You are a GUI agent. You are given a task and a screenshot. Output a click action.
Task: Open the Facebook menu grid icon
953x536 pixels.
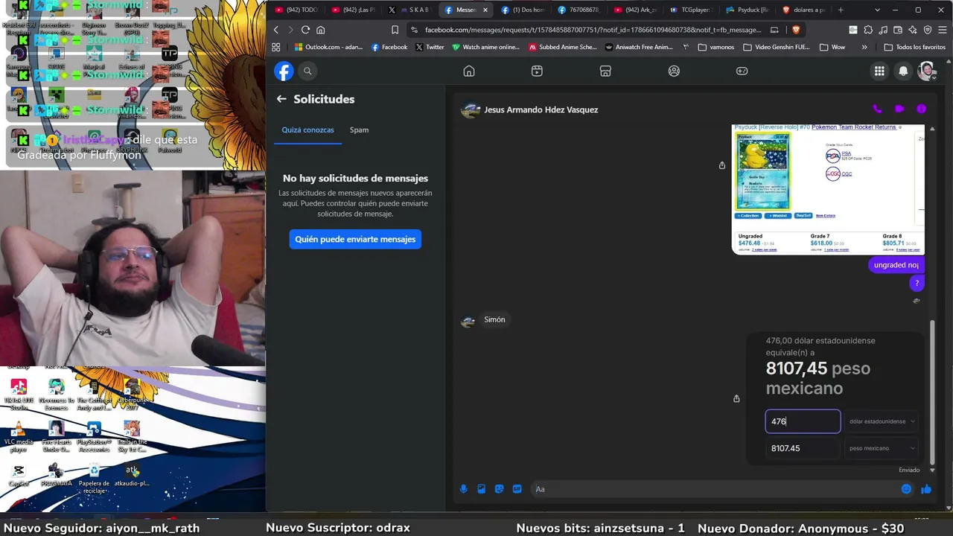(x=879, y=71)
